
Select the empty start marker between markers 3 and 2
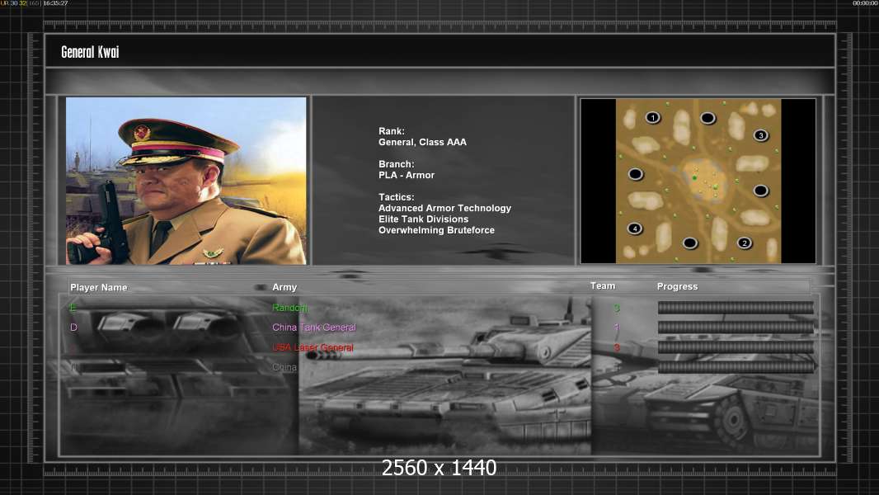click(761, 191)
